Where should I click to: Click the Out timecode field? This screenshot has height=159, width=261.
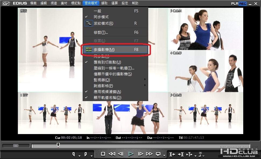[x=129, y=138]
